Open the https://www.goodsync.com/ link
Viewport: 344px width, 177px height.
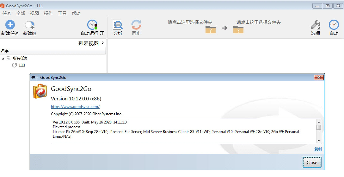[x=75, y=107]
